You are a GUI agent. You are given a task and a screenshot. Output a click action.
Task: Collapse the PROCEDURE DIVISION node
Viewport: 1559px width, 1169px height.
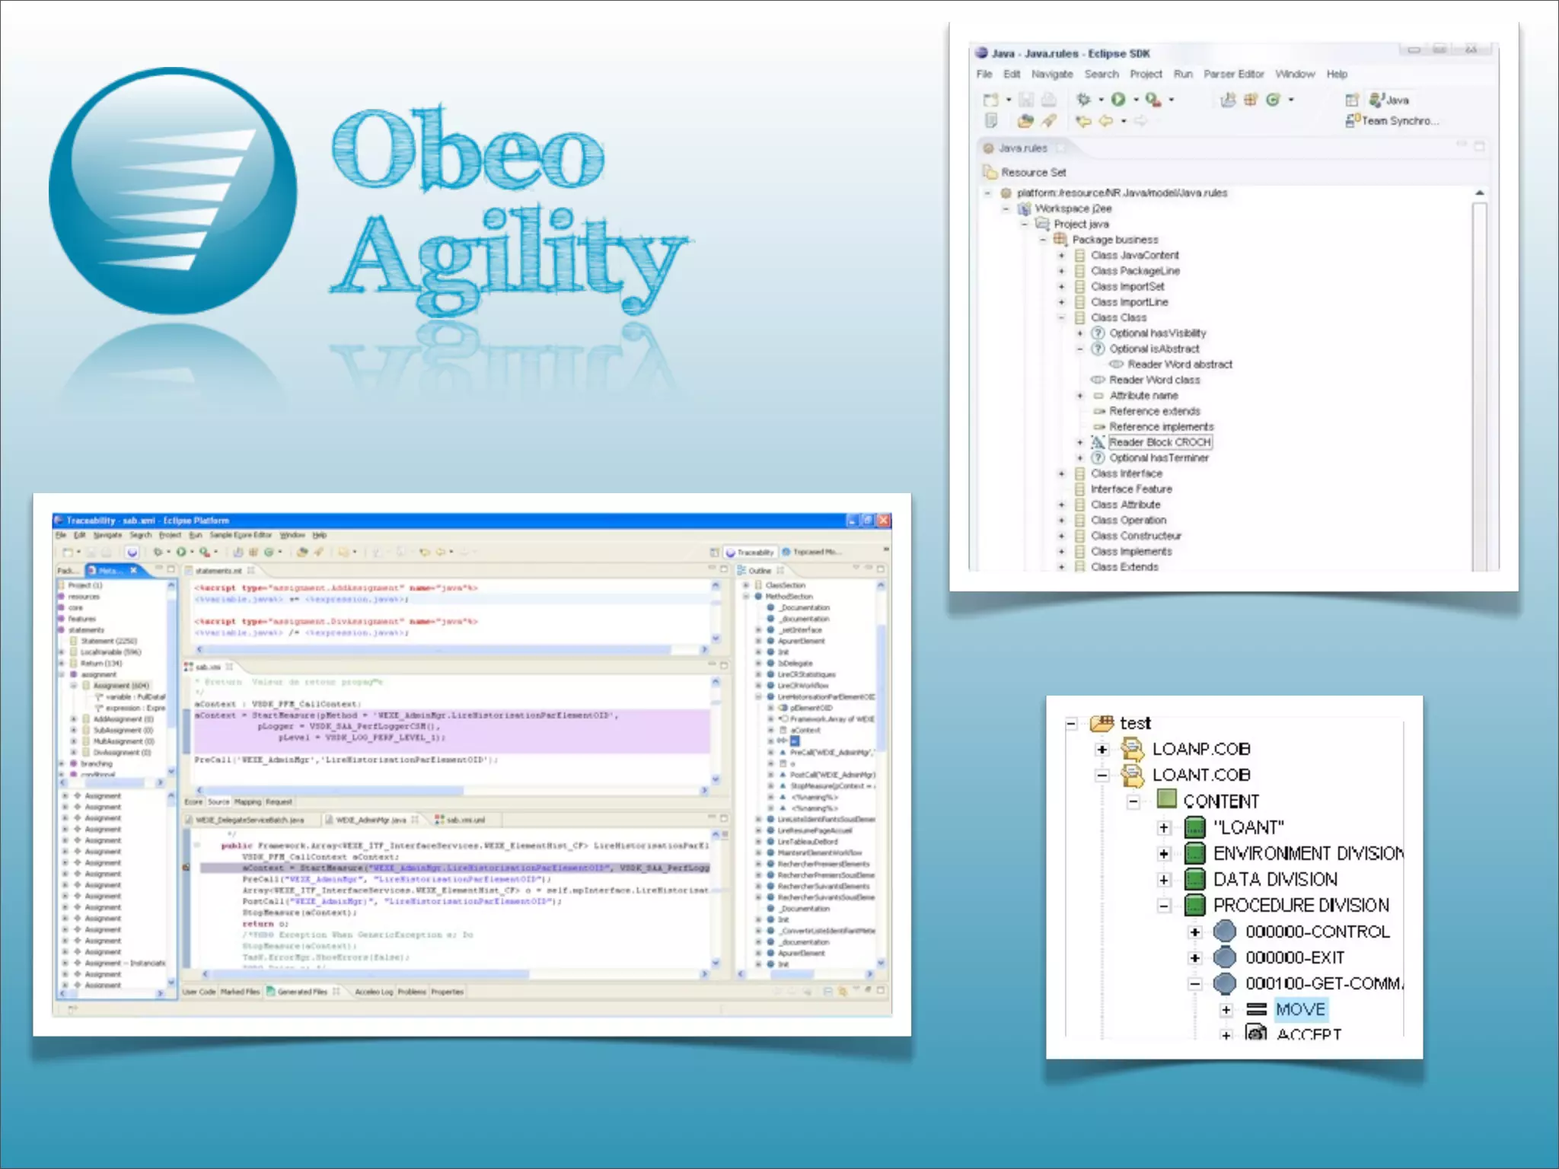pyautogui.click(x=1164, y=906)
